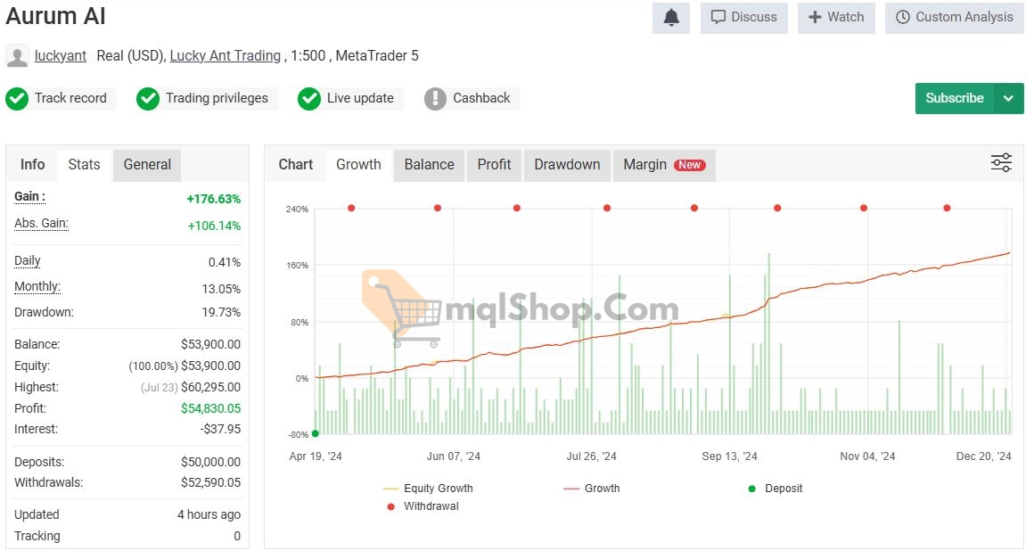The width and height of the screenshot is (1034, 559).
Task: Click the green deposit dot on chart
Action: click(x=316, y=433)
